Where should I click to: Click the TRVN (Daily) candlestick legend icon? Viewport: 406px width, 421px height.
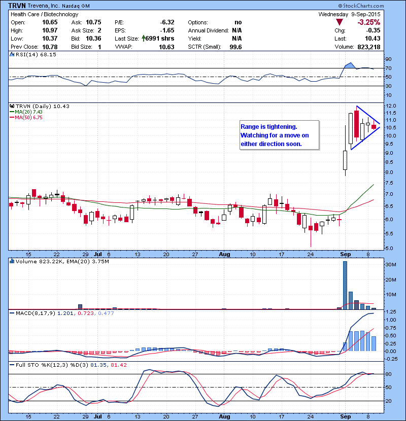(12, 106)
